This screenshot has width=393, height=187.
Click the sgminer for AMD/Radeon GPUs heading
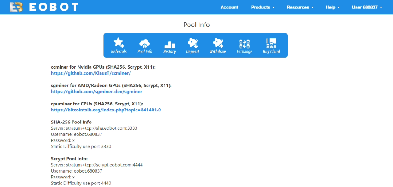pyautogui.click(x=111, y=86)
